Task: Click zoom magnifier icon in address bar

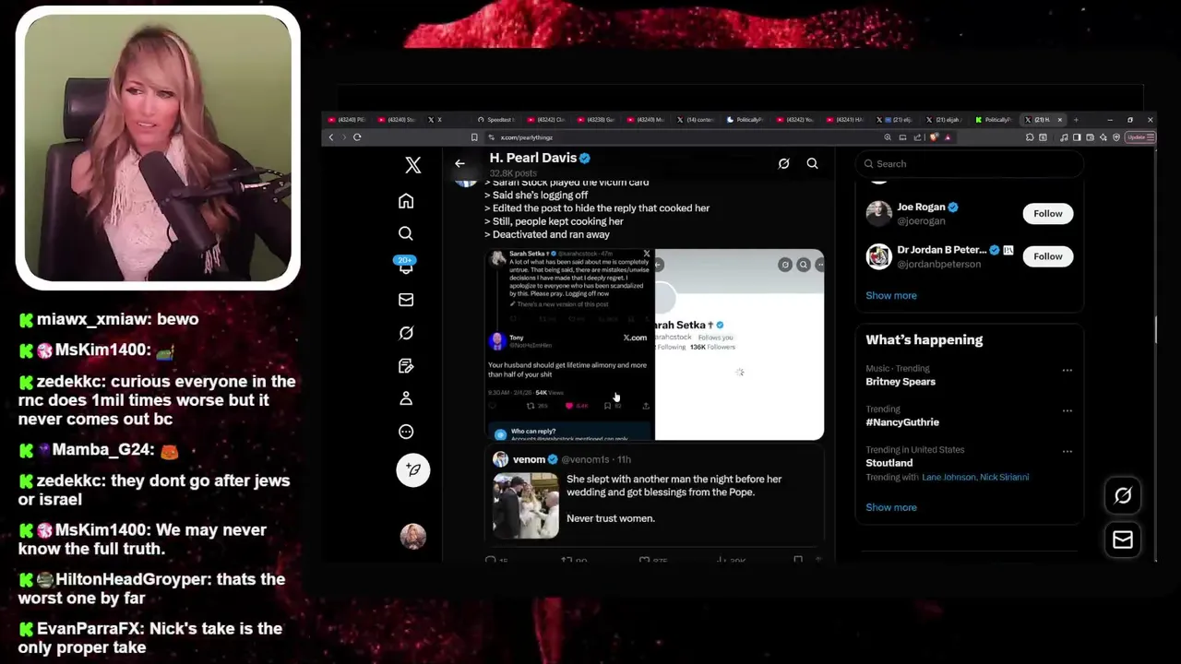Action: (888, 137)
